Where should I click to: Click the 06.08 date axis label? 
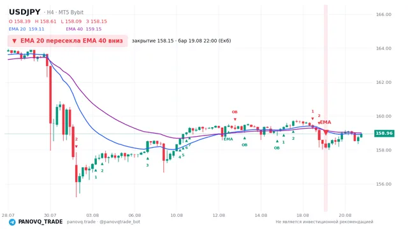click(135, 215)
